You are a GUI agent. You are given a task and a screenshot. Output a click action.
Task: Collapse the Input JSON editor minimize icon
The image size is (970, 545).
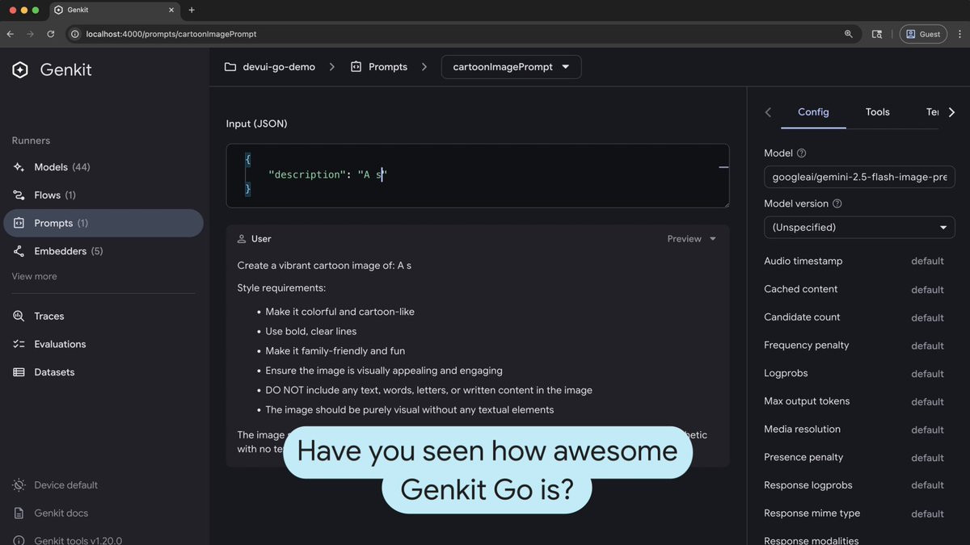click(x=723, y=167)
